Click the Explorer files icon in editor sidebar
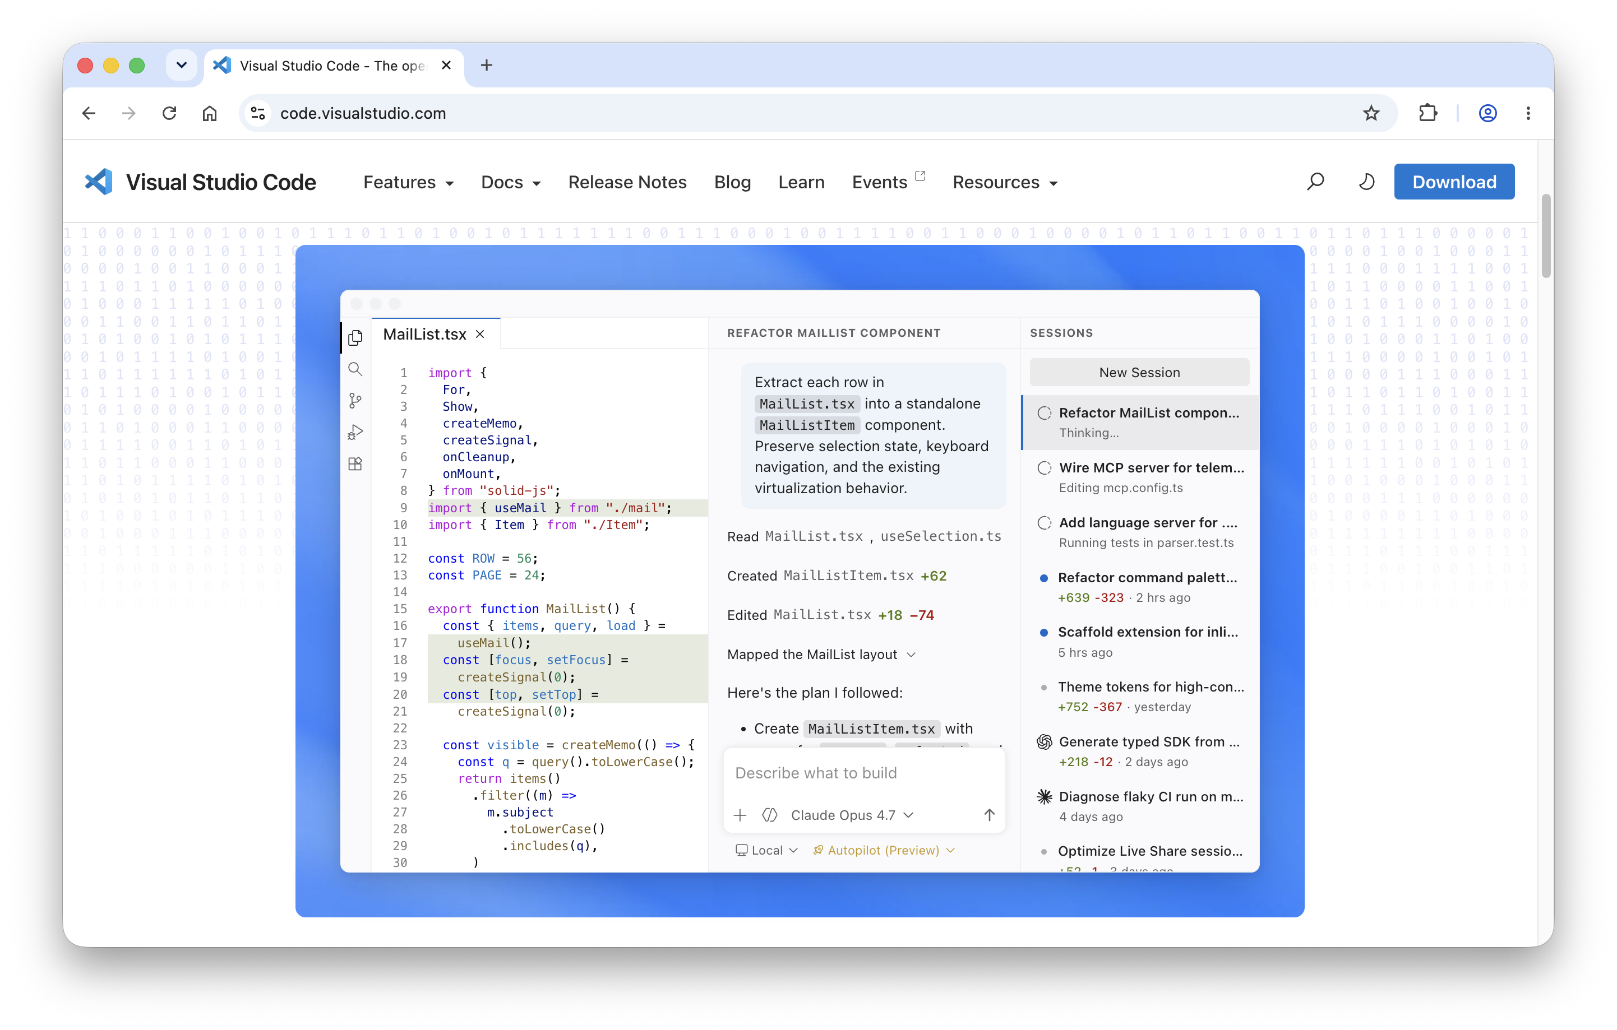The width and height of the screenshot is (1617, 1030). pos(355,337)
